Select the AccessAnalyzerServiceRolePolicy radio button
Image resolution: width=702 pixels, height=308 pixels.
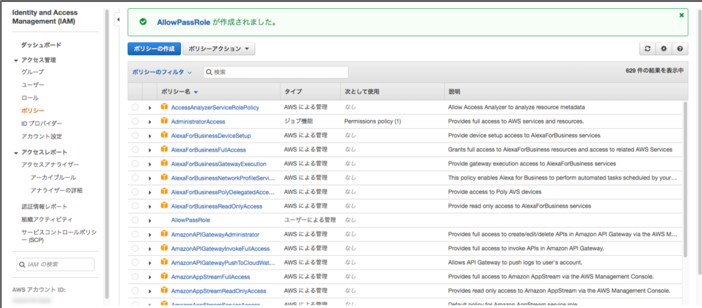point(135,107)
